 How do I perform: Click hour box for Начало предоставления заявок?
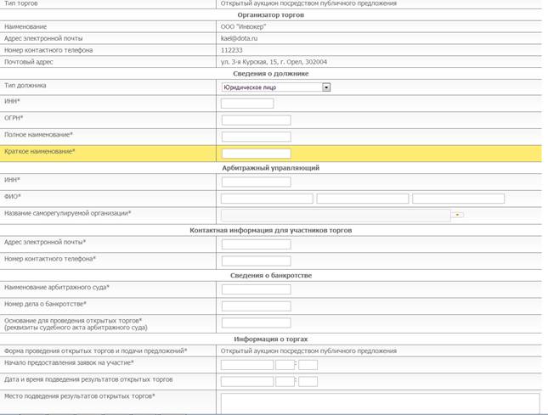[284, 365]
